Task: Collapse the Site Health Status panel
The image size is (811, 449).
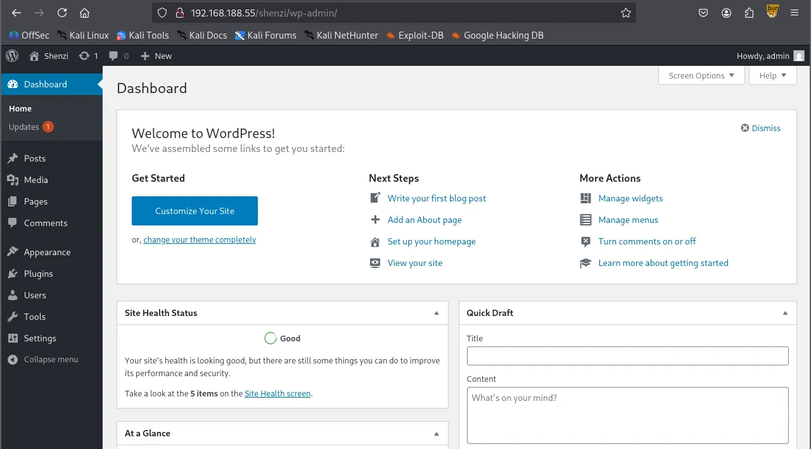Action: (436, 313)
